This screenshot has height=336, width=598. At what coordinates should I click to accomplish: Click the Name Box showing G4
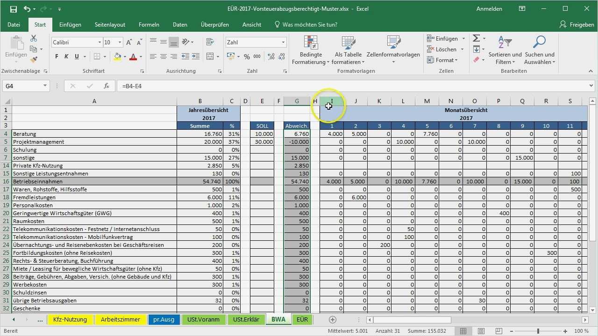click(x=22, y=86)
